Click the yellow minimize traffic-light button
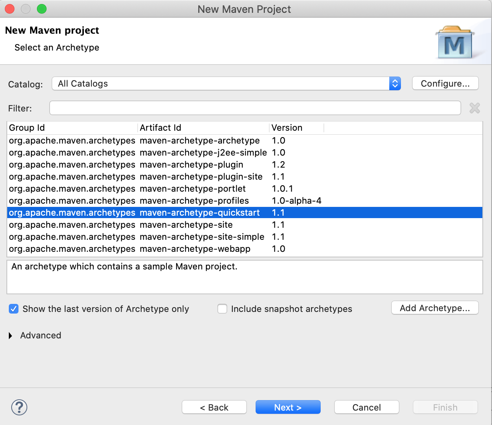This screenshot has width=492, height=425. (25, 8)
